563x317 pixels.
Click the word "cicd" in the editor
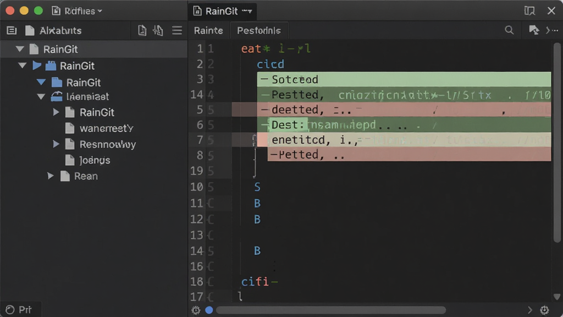click(271, 64)
